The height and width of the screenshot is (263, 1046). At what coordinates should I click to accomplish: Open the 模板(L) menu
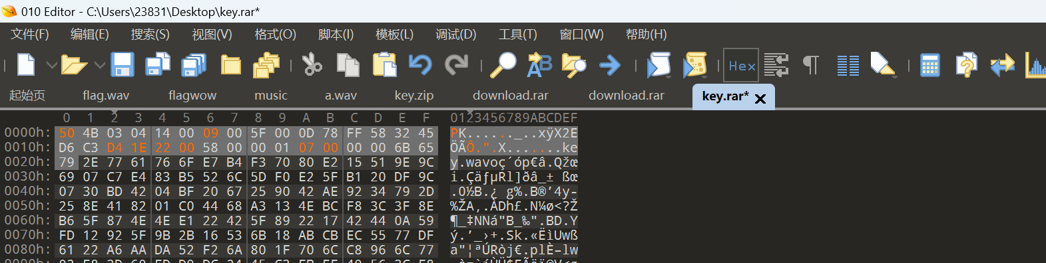pyautogui.click(x=395, y=34)
